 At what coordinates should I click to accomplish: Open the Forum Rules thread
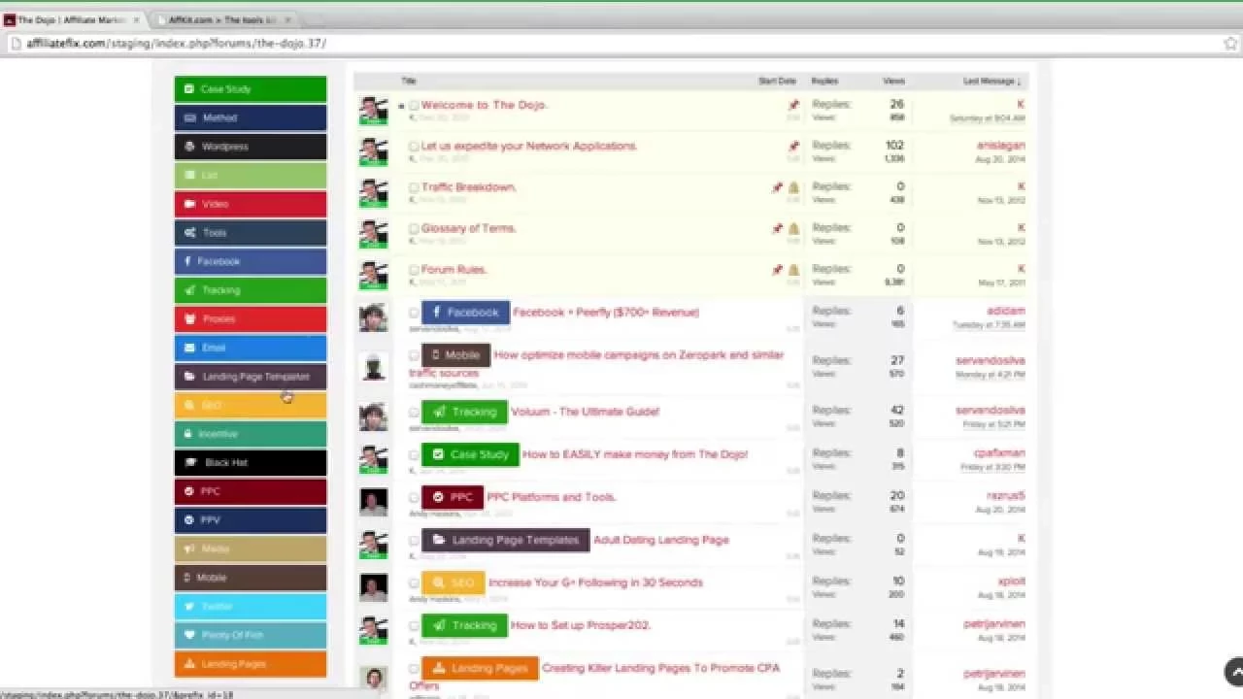tap(454, 269)
